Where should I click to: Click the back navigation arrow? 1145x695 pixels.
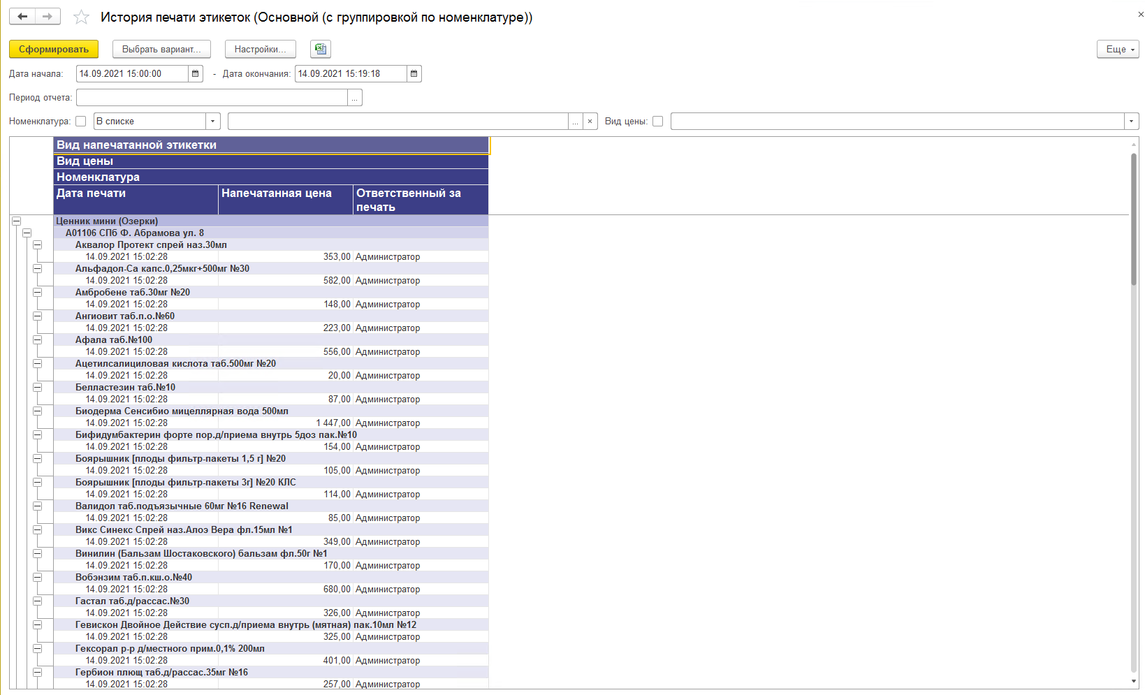(x=22, y=17)
